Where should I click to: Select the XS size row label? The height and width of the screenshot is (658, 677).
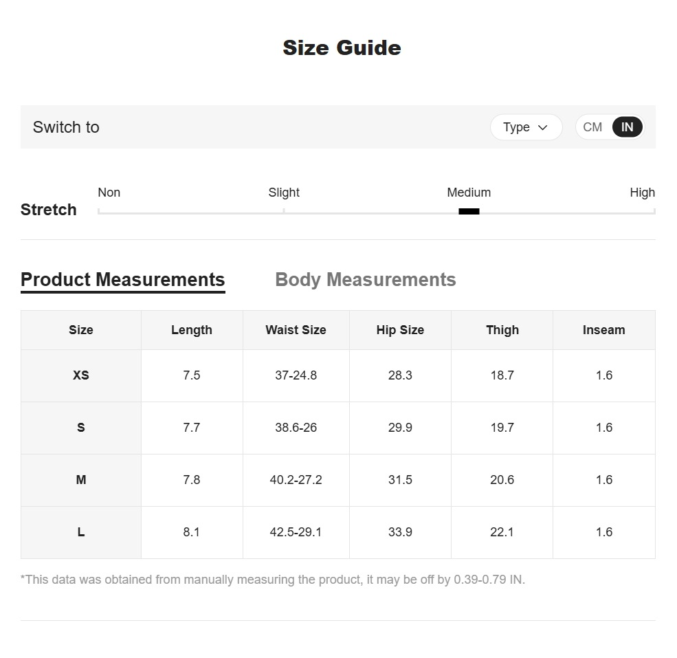tap(81, 375)
